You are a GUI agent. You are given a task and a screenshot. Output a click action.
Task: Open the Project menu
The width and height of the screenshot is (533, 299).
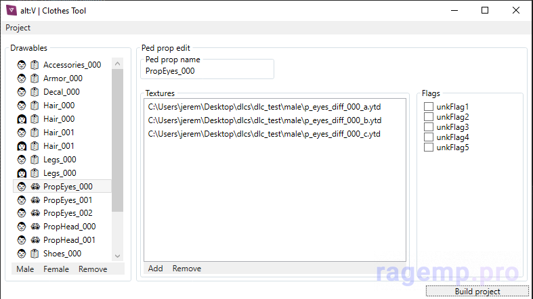(x=18, y=28)
